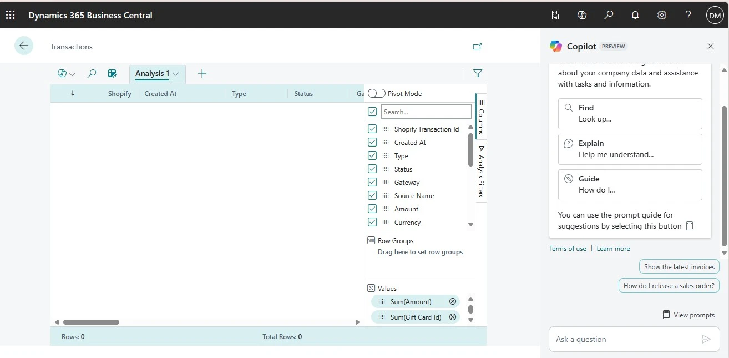Viewport: 729px width, 358px height.
Task: Open the Learn more link
Action: pos(613,249)
